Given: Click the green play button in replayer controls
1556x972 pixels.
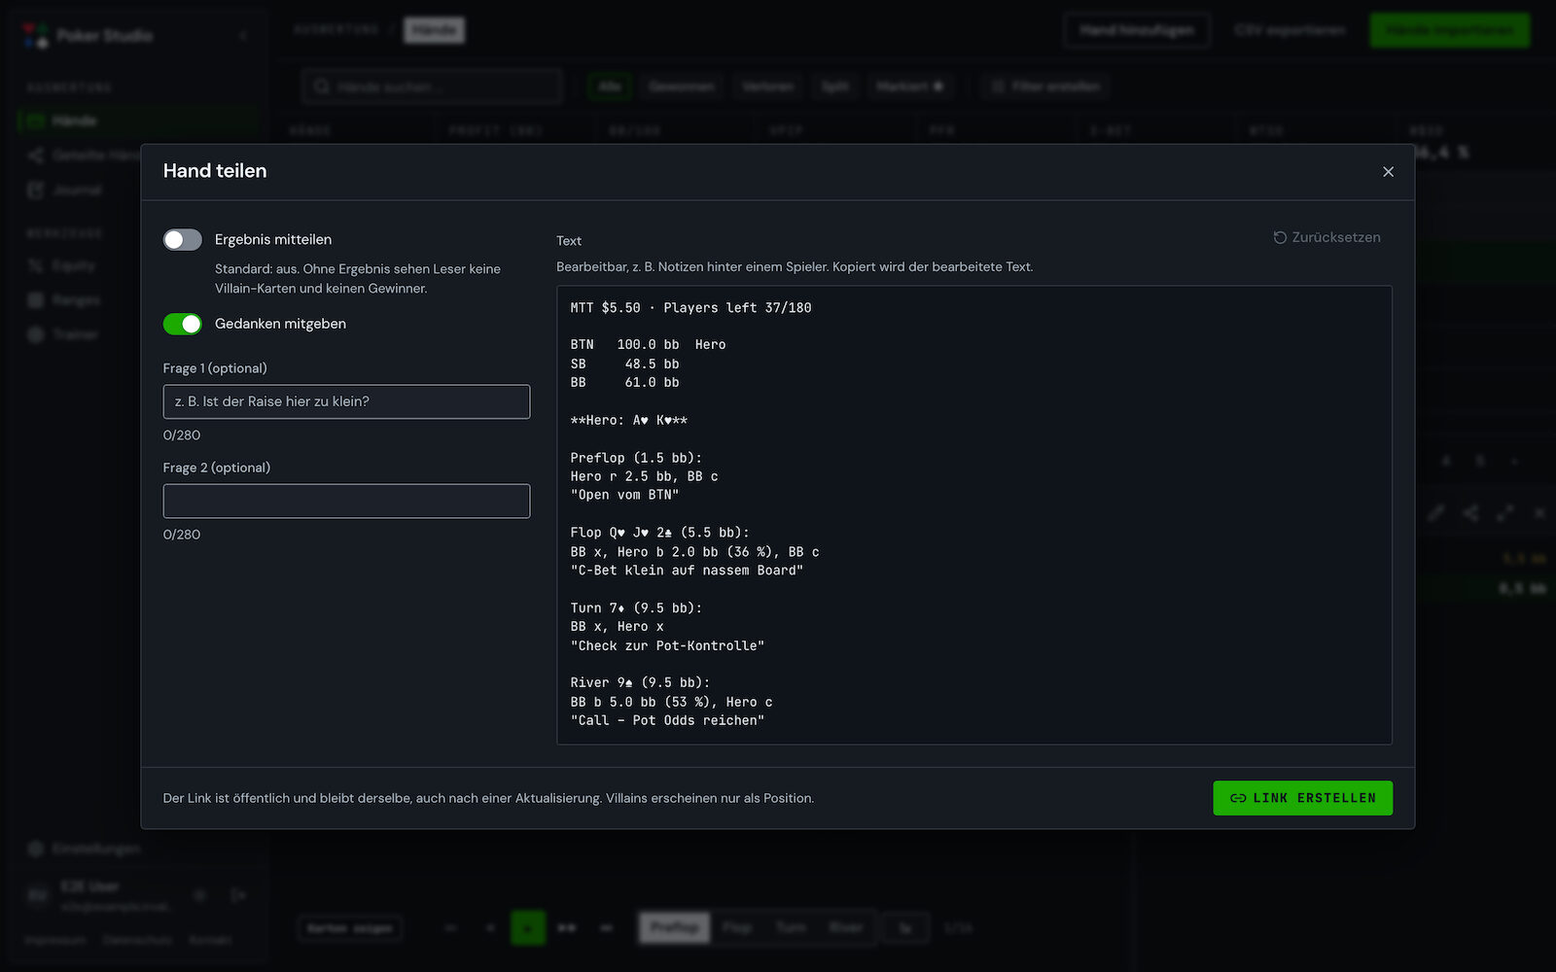Looking at the screenshot, I should point(528,928).
